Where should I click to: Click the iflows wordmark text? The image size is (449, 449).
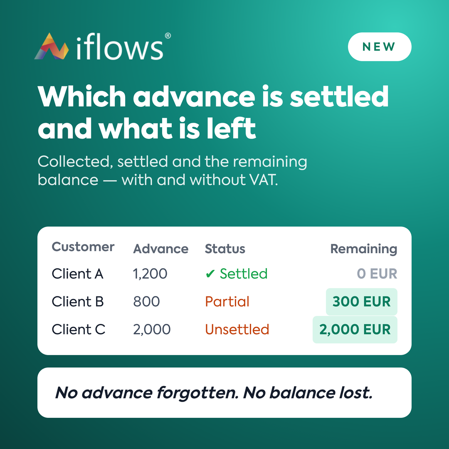click(x=120, y=47)
